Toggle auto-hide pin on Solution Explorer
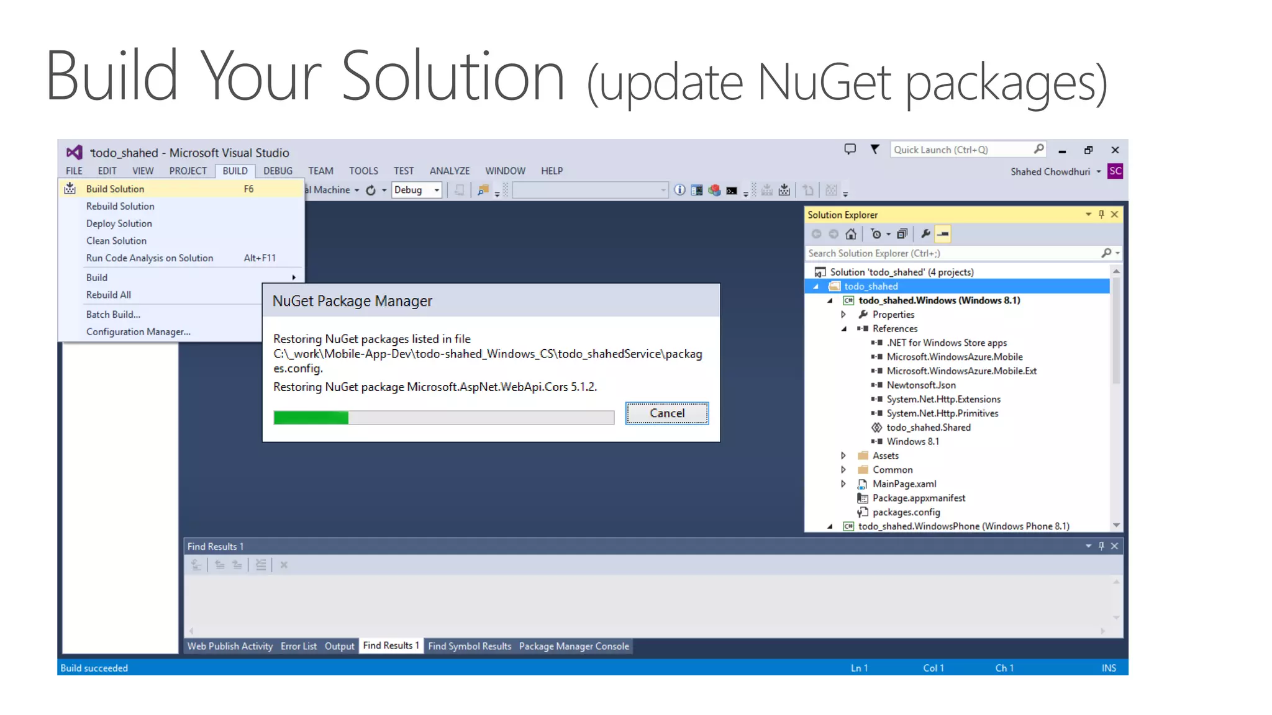The image size is (1272, 715). pyautogui.click(x=1101, y=214)
